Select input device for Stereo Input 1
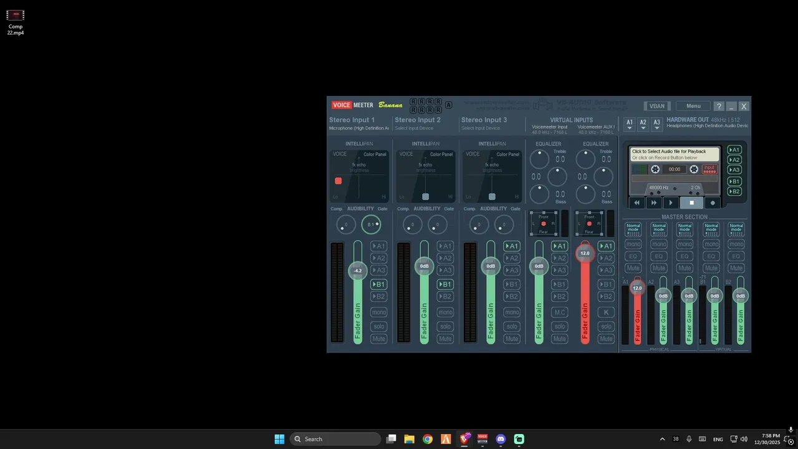The width and height of the screenshot is (798, 449). (x=358, y=128)
